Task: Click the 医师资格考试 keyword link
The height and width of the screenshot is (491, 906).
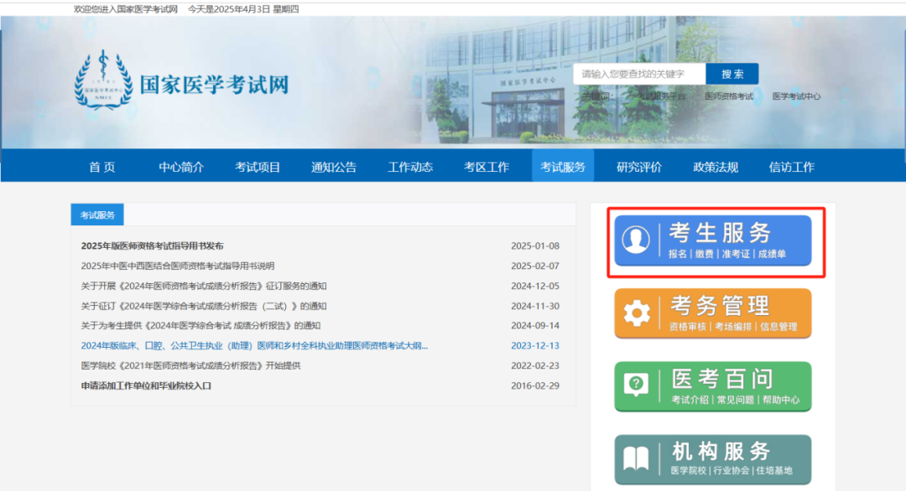Action: [x=729, y=96]
